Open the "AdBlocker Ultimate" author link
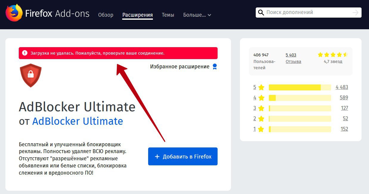369x194 pixels. click(x=77, y=121)
